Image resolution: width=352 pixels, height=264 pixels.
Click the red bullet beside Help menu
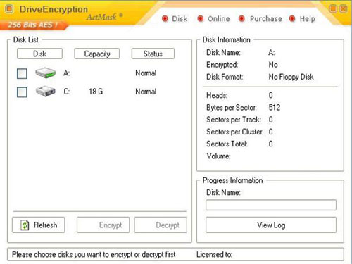point(292,18)
